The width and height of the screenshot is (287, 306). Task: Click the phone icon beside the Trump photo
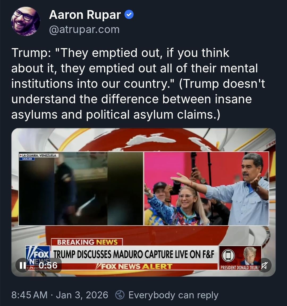pyautogui.click(x=228, y=255)
